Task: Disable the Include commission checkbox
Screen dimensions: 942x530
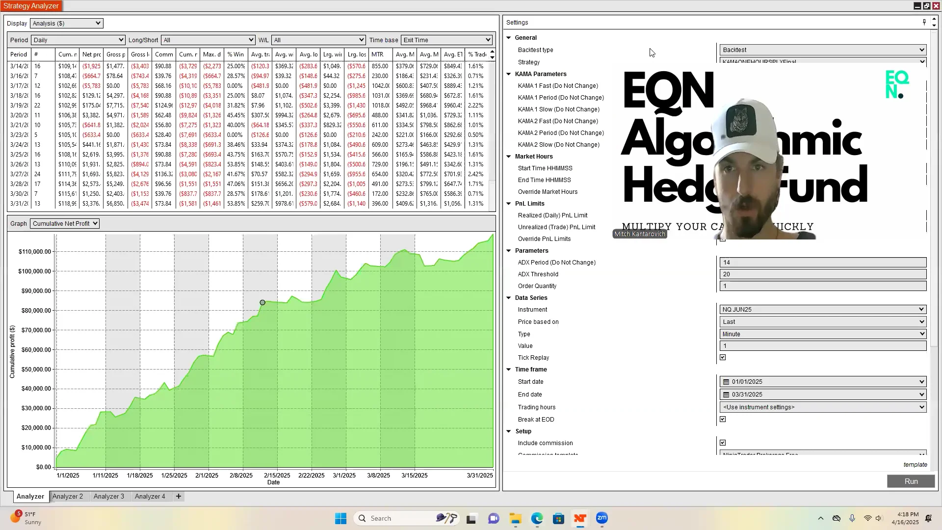Action: point(723,443)
